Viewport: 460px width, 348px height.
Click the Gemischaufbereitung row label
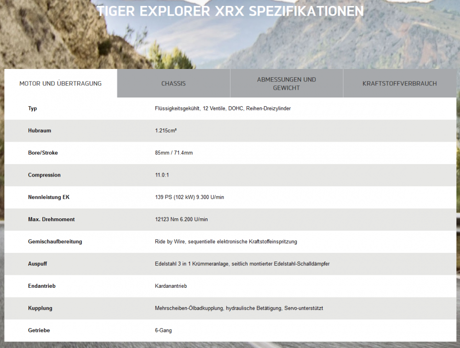(x=55, y=241)
